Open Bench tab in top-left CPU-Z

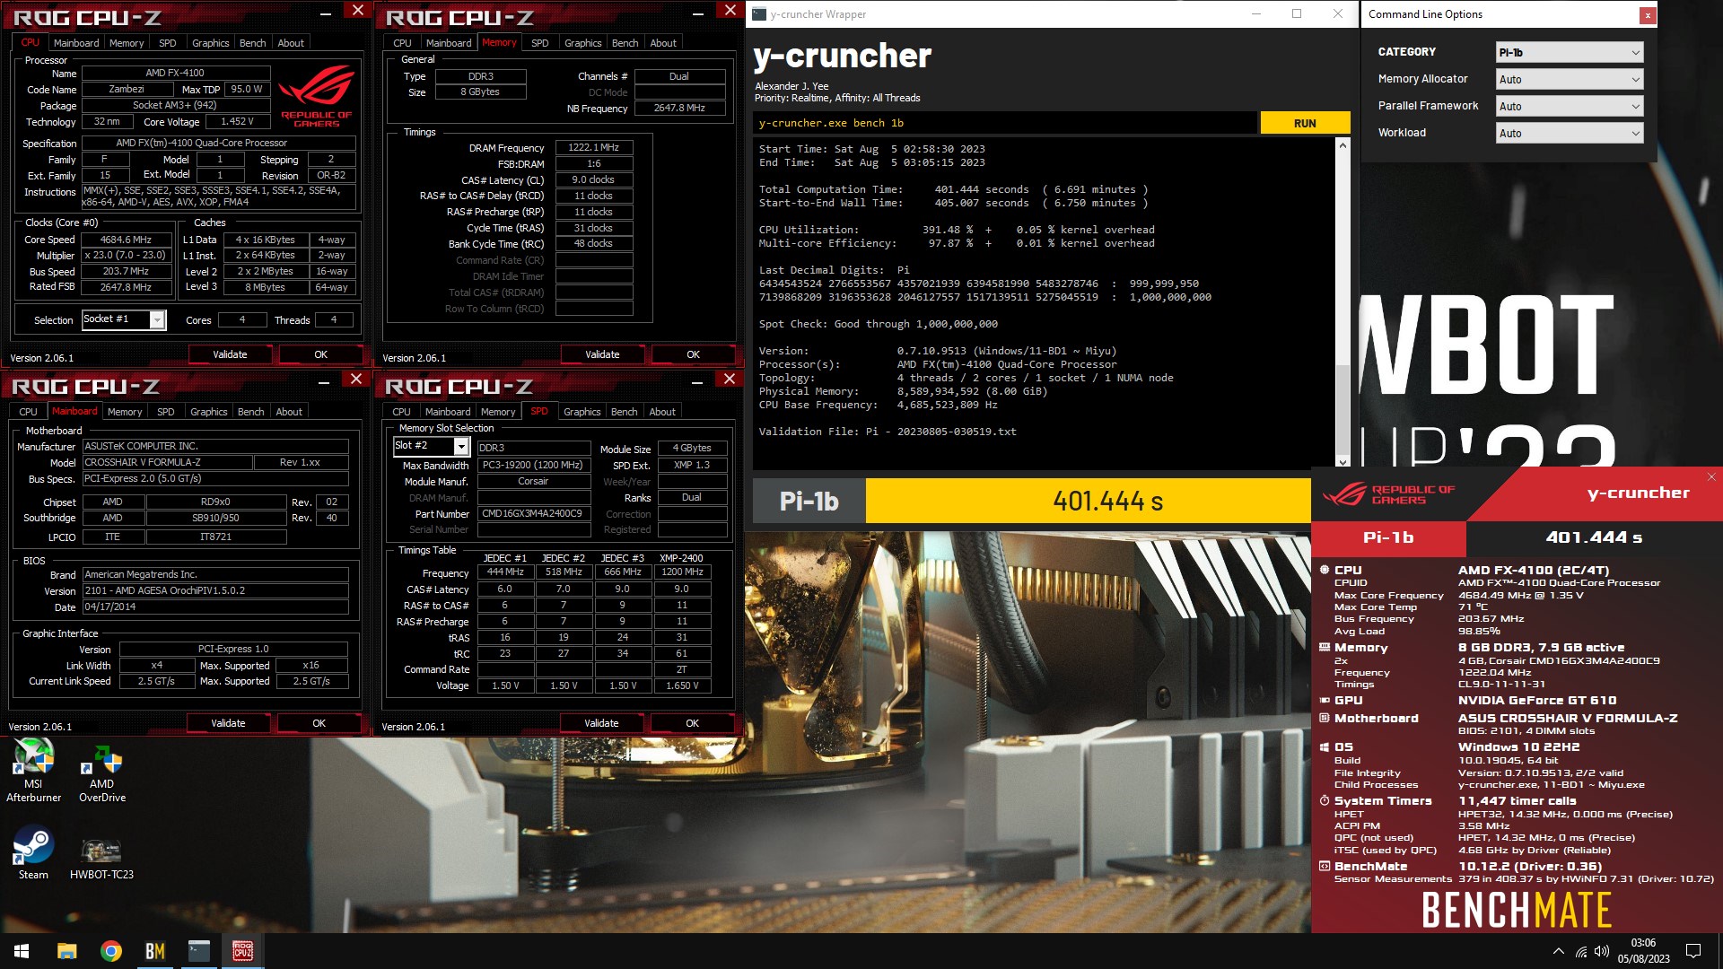click(252, 43)
